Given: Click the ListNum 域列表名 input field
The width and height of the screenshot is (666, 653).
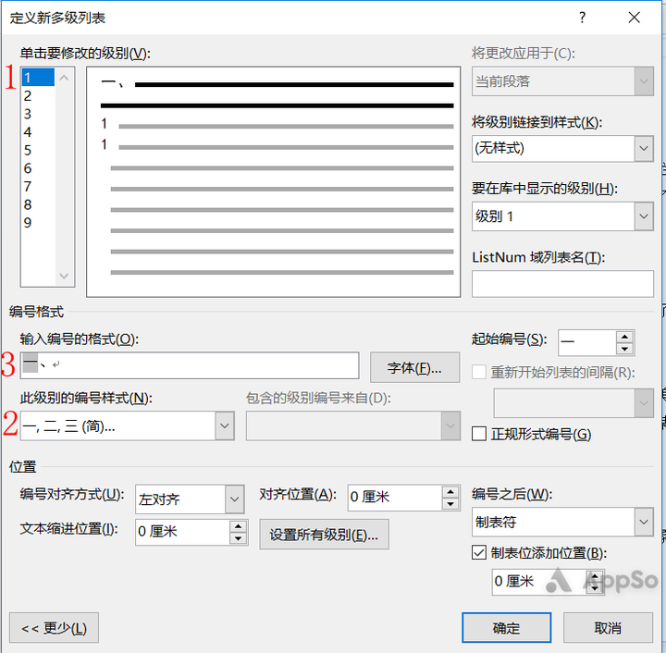Looking at the screenshot, I should pyautogui.click(x=562, y=284).
